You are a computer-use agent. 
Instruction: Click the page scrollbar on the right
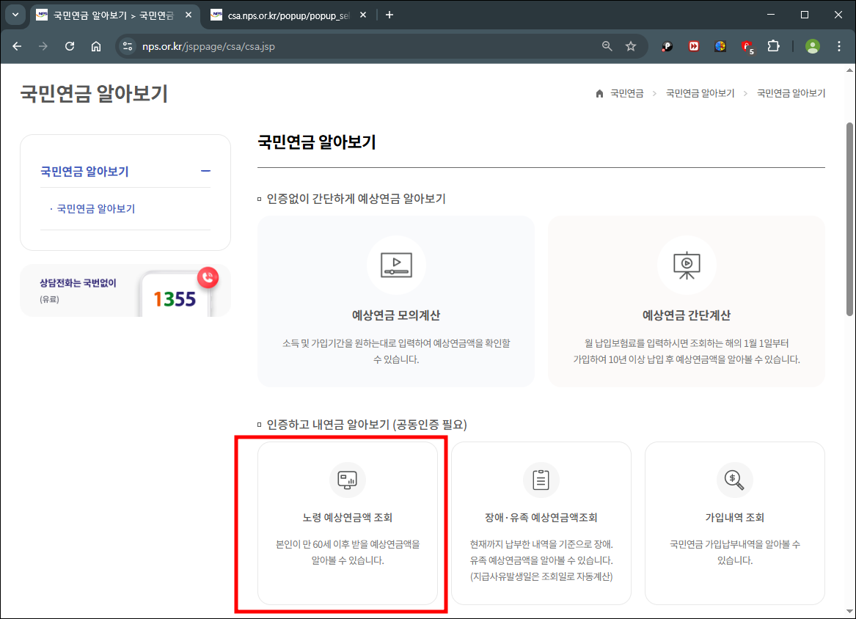pyautogui.click(x=849, y=183)
